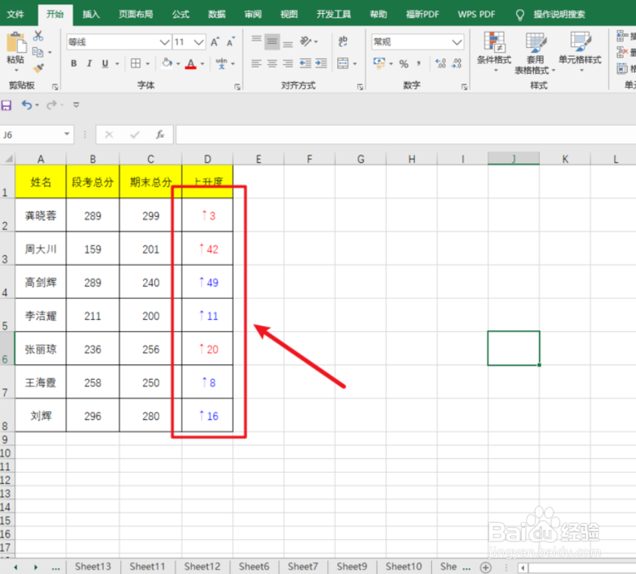Click the Redo arrow icon
Viewport: 636px width, 574px height.
coord(52,105)
